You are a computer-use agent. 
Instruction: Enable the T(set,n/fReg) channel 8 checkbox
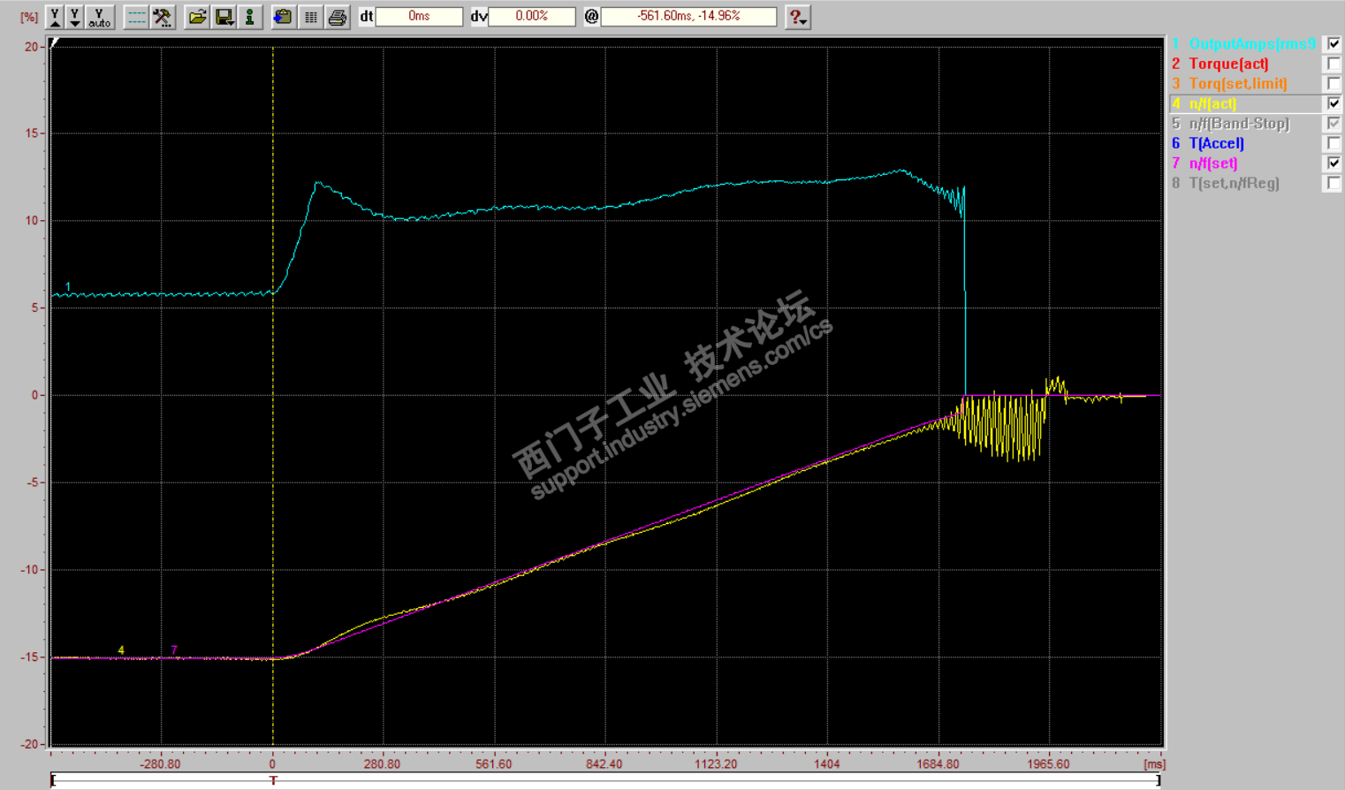(x=1334, y=183)
